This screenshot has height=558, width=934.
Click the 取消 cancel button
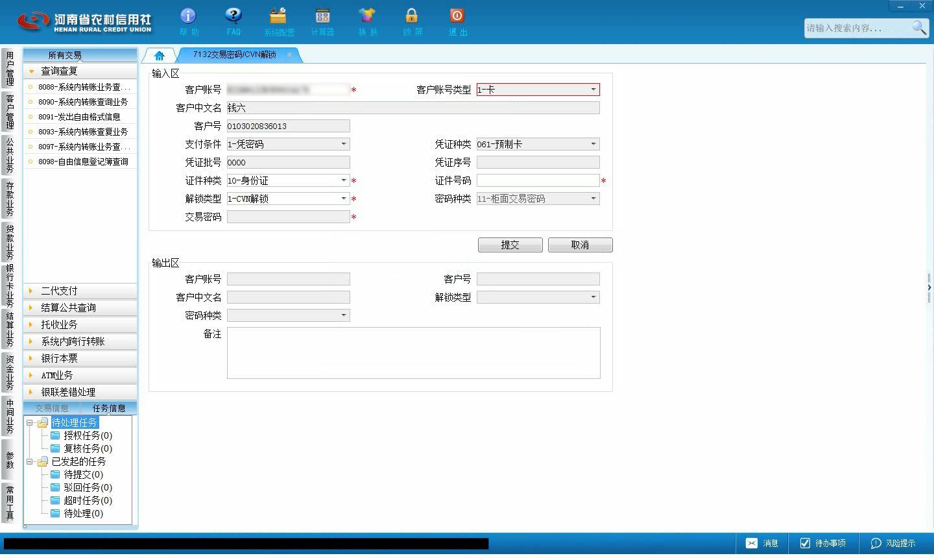580,245
